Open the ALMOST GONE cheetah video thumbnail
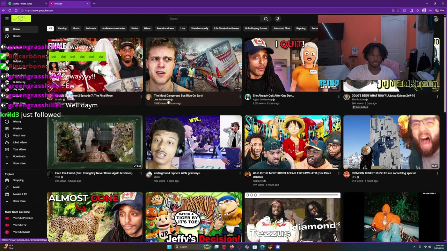447x251 pixels. tap(95, 217)
